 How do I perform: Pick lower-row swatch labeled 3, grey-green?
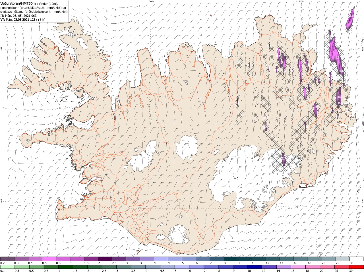(123, 267)
